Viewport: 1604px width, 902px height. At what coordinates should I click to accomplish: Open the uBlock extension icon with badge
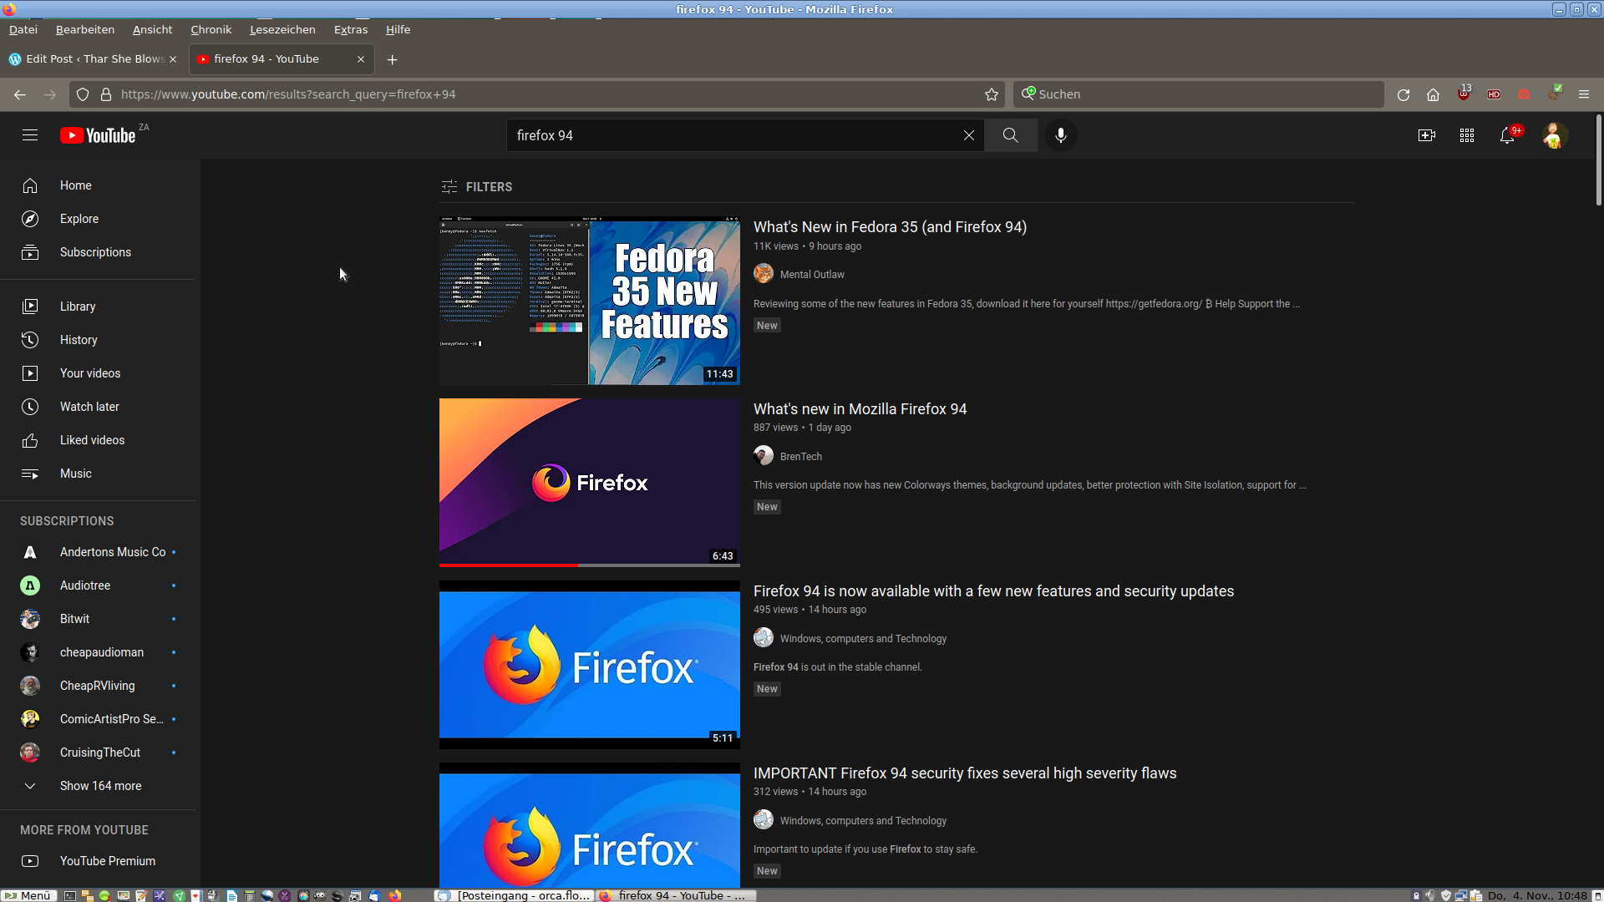pyautogui.click(x=1464, y=94)
